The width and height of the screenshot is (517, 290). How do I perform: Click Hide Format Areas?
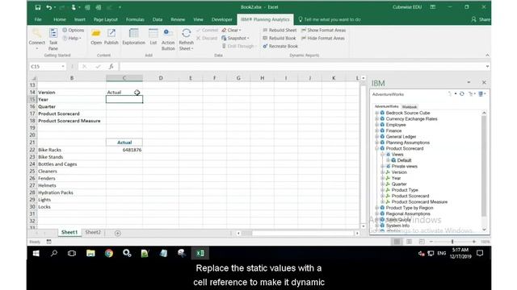[323, 38]
